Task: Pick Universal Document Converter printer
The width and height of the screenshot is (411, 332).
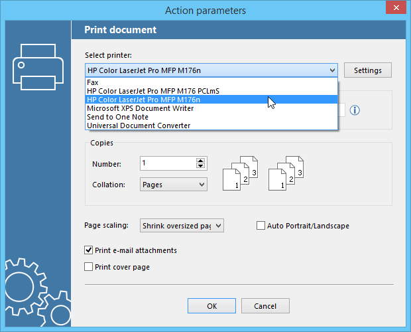Action: [x=211, y=125]
